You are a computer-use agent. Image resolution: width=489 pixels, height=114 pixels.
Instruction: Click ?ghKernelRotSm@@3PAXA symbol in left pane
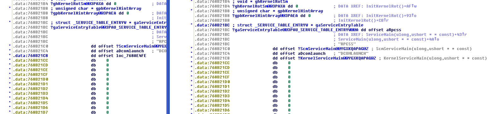77,3
